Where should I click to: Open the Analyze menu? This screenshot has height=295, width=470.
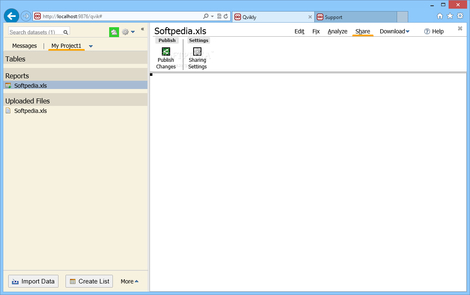(x=337, y=31)
